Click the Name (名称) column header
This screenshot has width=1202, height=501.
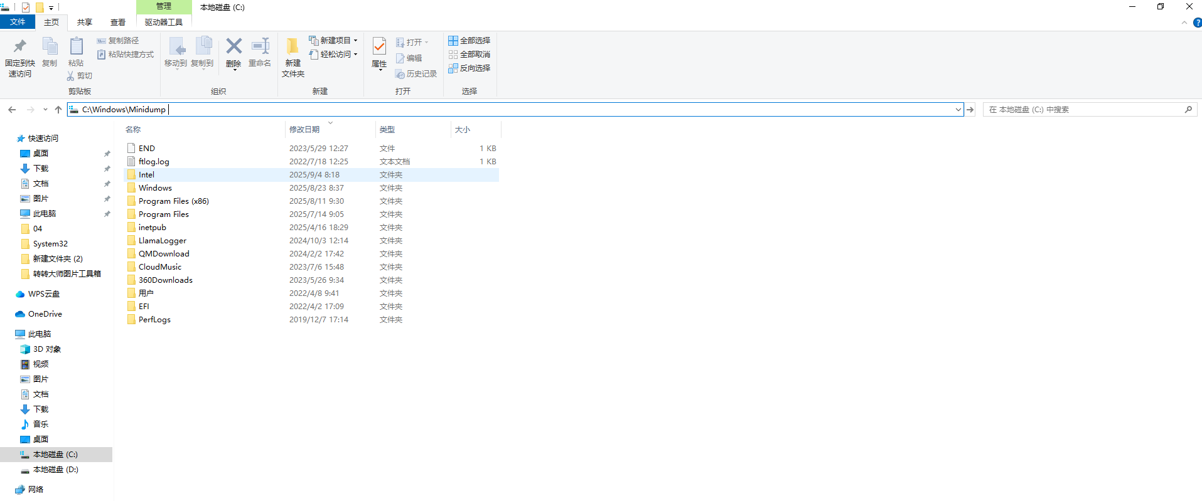133,130
